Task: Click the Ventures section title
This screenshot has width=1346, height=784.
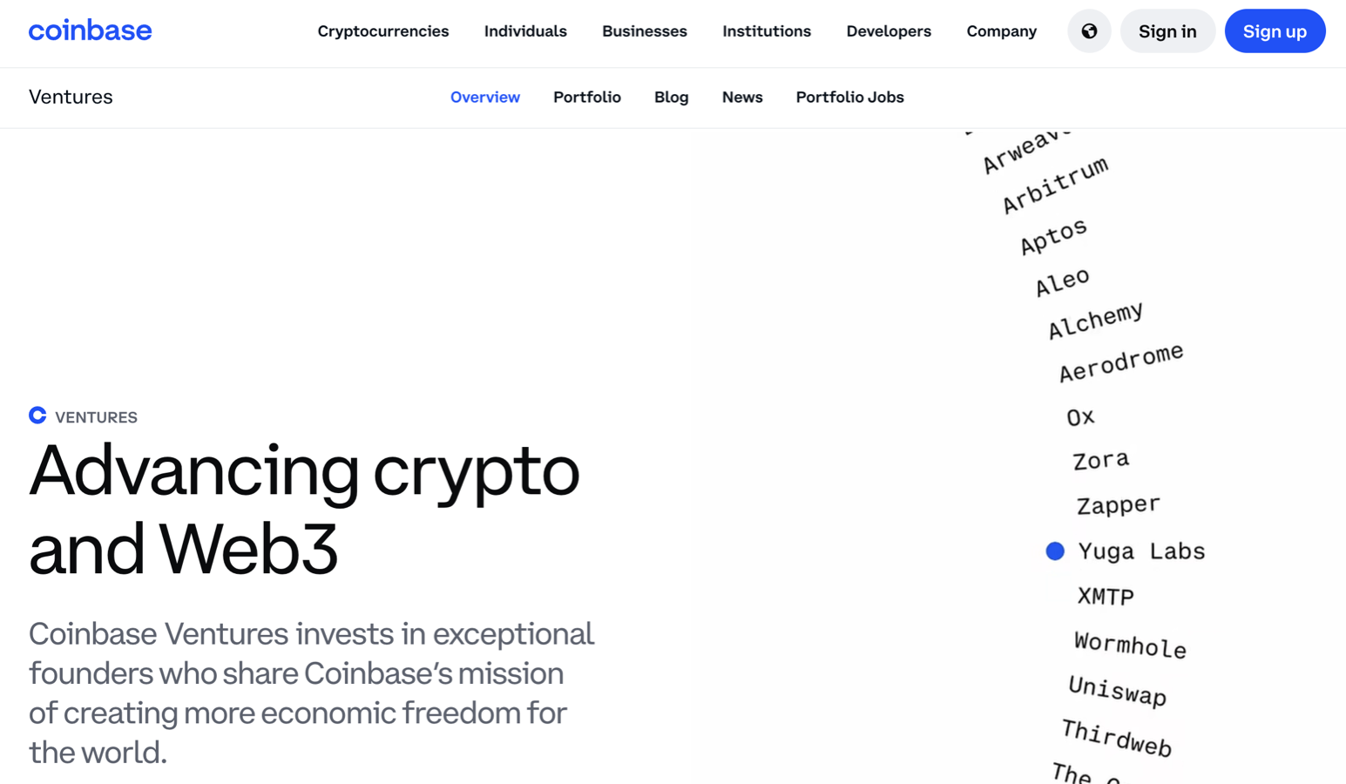Action: click(71, 98)
